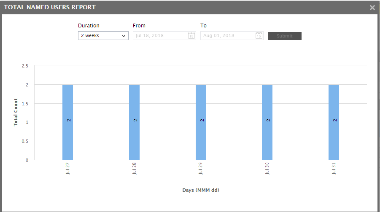Click the Jul 28 x-axis label
The width and height of the screenshot is (380, 212).
tap(134, 169)
